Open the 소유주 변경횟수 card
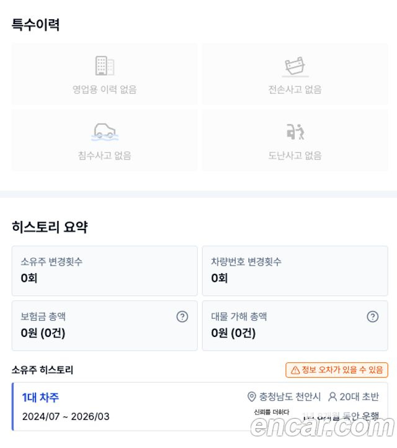The height and width of the screenshot is (448, 397). pos(104,271)
